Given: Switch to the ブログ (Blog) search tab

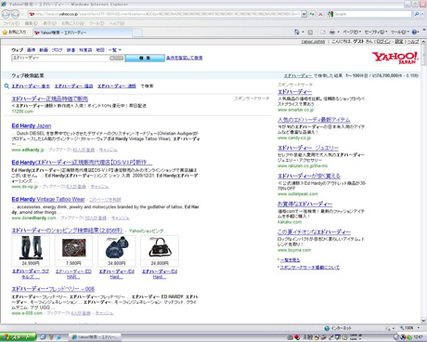Looking at the screenshot, I should point(57,50).
